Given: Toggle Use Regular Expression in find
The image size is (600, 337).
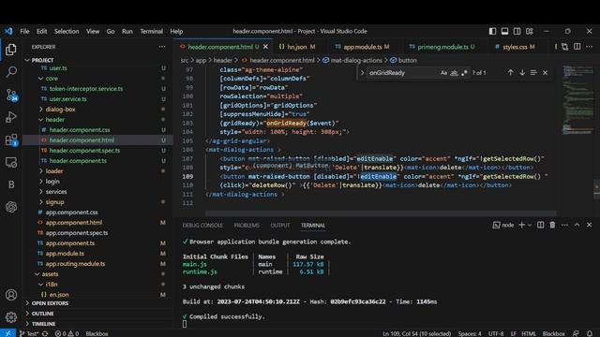Looking at the screenshot, I should 464,73.
